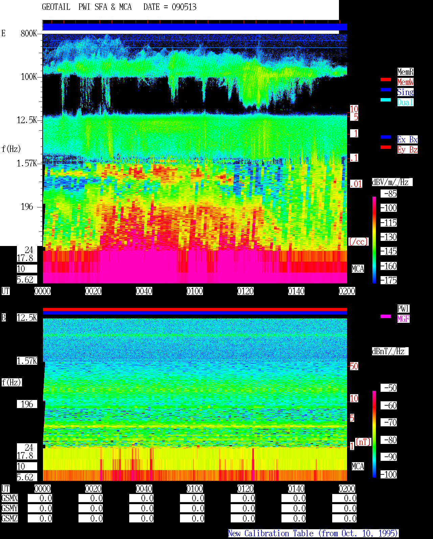Click the MGF legend label
Image resolution: width=433 pixels, height=539 pixels.
[x=403, y=319]
